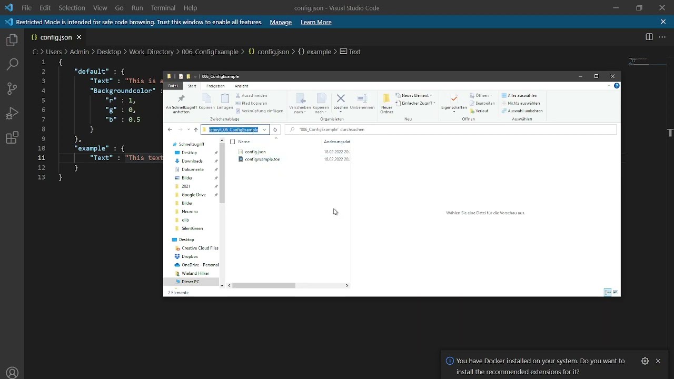Switch to details view layout icon in explorer status bar
Image resolution: width=674 pixels, height=379 pixels.
pyautogui.click(x=608, y=293)
